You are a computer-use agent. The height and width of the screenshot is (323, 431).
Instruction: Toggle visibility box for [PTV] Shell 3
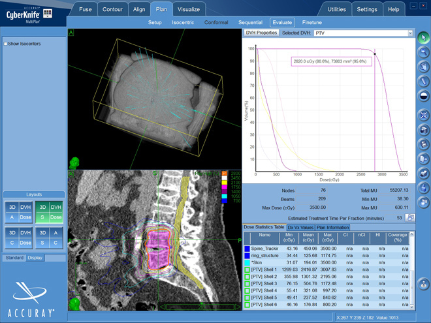[247, 284]
